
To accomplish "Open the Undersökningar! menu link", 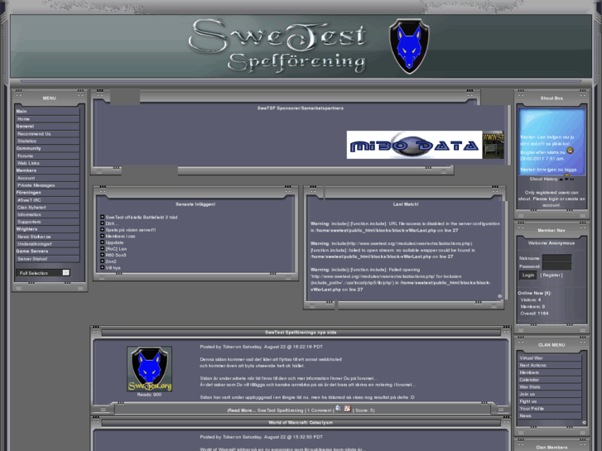I will click(35, 244).
